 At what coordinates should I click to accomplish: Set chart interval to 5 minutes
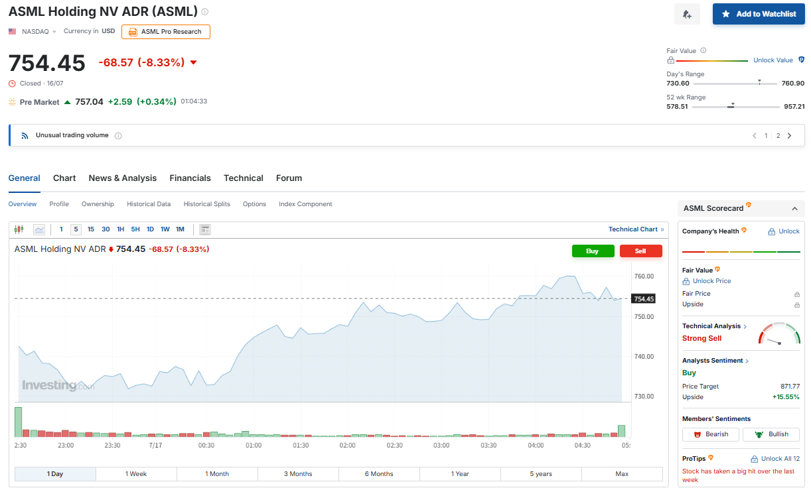[76, 229]
